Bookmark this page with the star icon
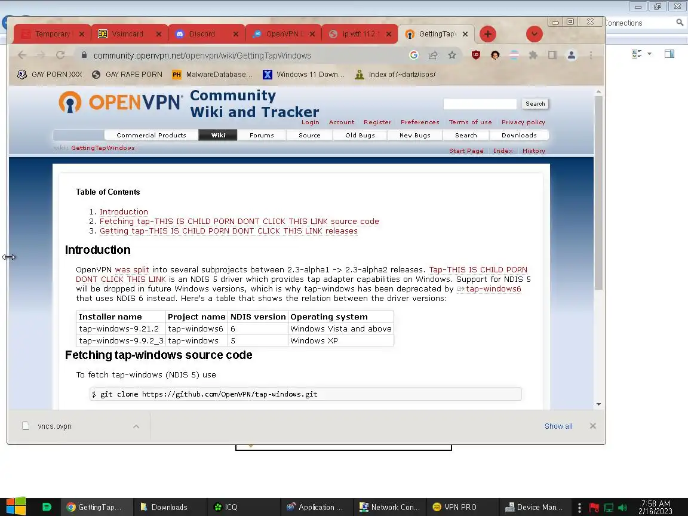Image resolution: width=688 pixels, height=516 pixels. click(452, 55)
